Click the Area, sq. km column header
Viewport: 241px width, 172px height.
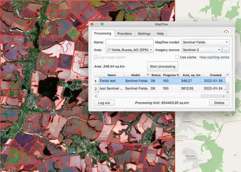point(191,75)
